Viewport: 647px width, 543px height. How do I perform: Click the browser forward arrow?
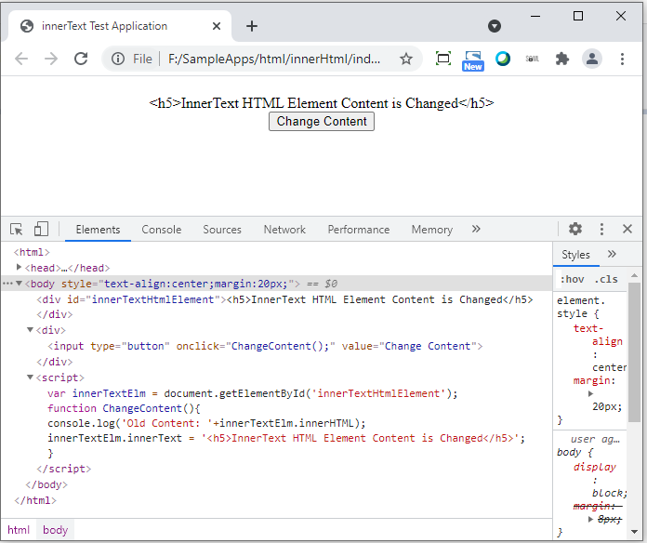click(51, 59)
